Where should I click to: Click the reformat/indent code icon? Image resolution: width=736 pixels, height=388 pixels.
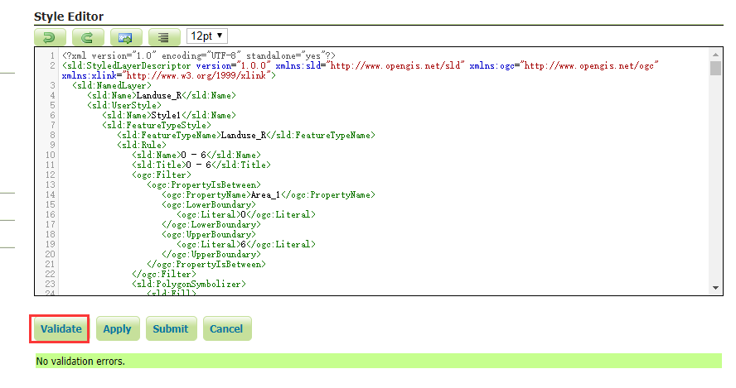(164, 36)
